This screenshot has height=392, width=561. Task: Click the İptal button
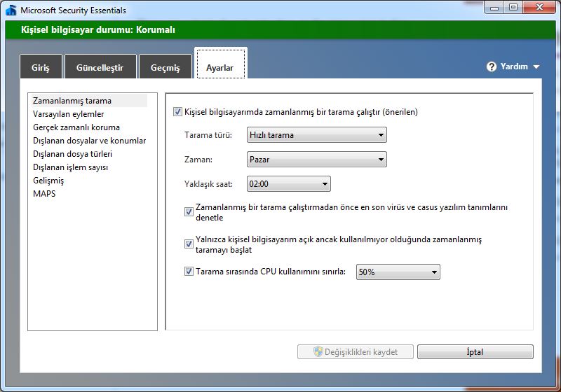(475, 352)
